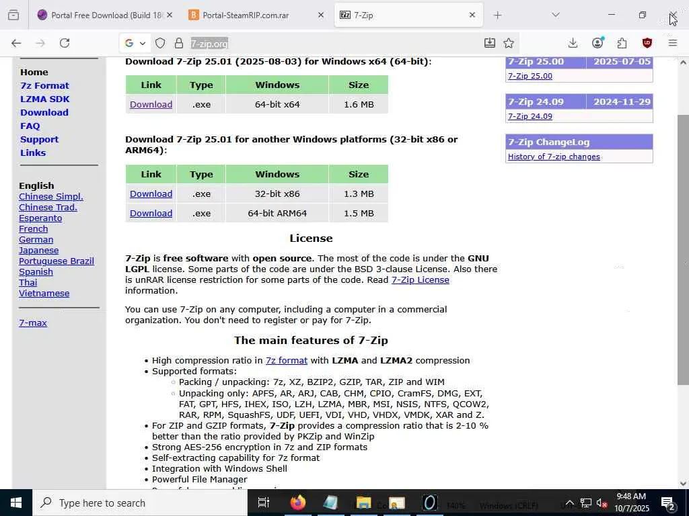Open the 7-Zip License link
Viewport: 689px width, 516px height.
[x=420, y=280]
